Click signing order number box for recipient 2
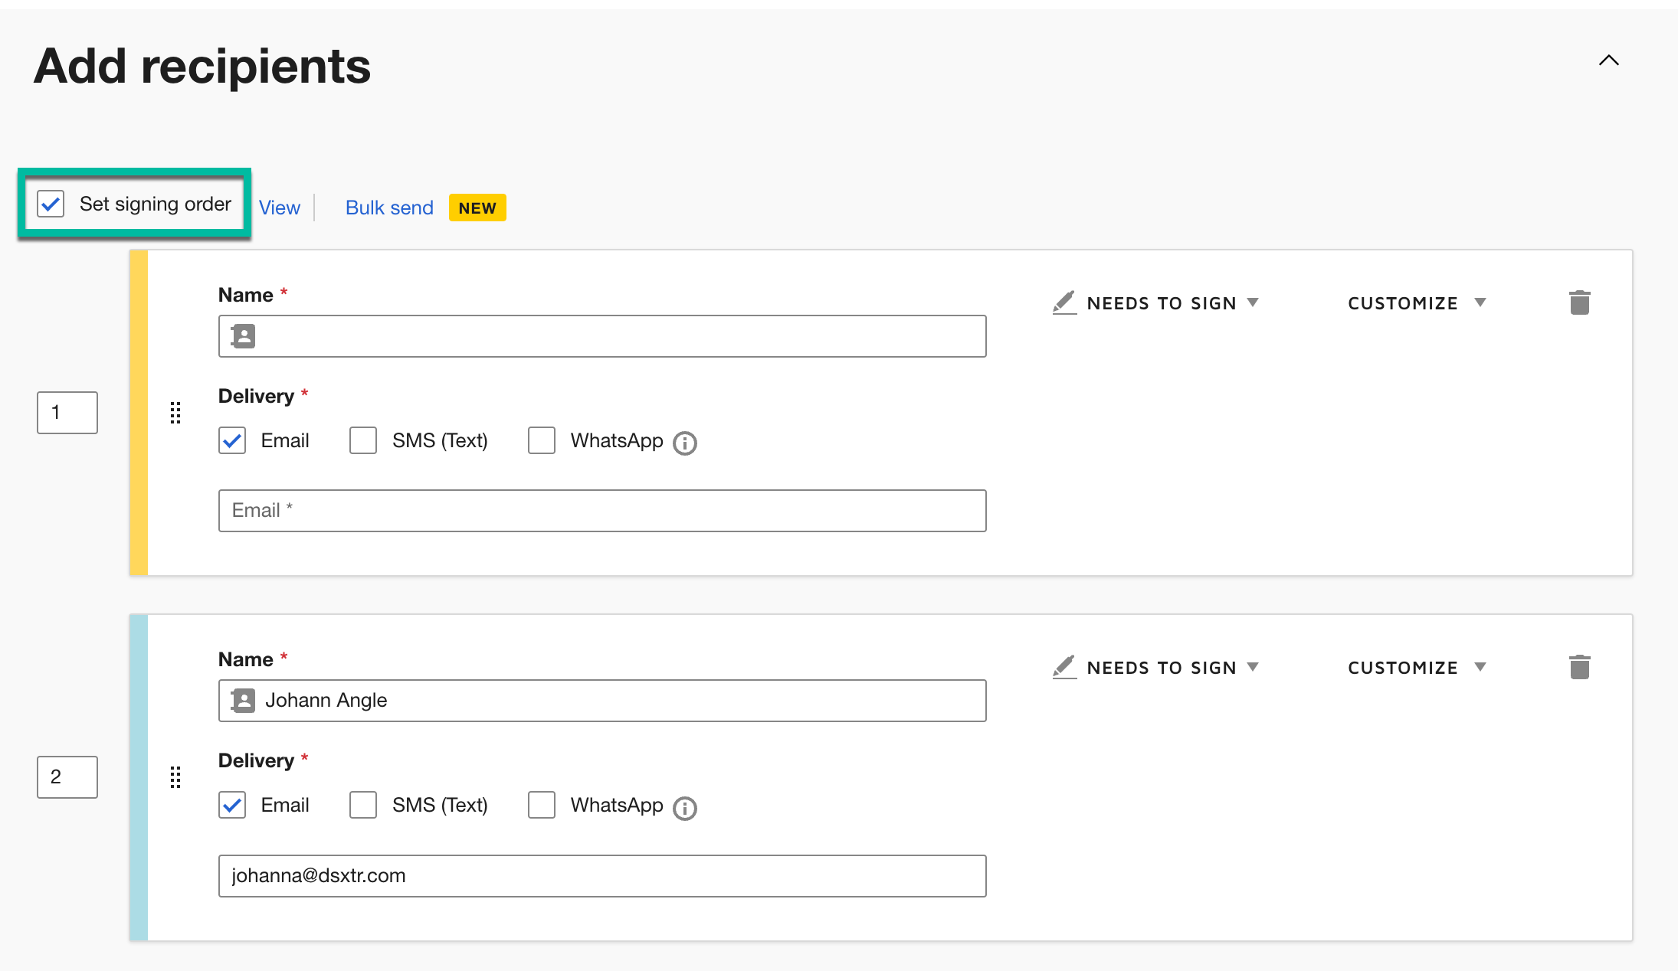The image size is (1678, 971). click(x=67, y=777)
